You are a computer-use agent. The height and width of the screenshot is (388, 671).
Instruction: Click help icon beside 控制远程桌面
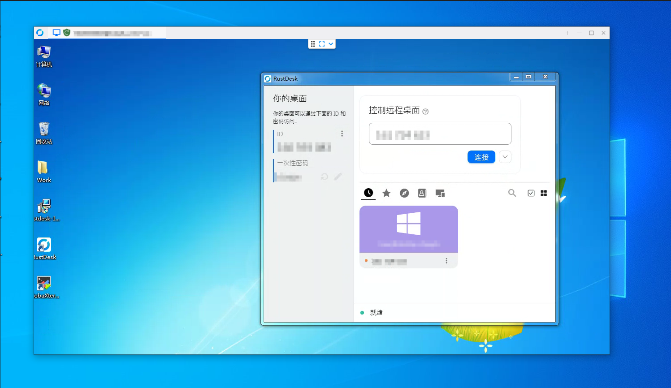pyautogui.click(x=425, y=112)
